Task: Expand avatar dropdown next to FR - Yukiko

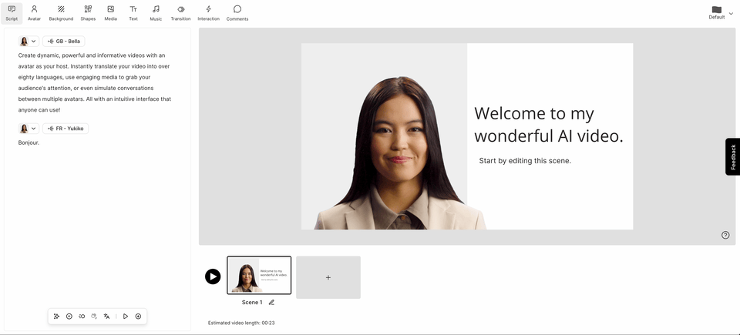Action: [x=29, y=129]
